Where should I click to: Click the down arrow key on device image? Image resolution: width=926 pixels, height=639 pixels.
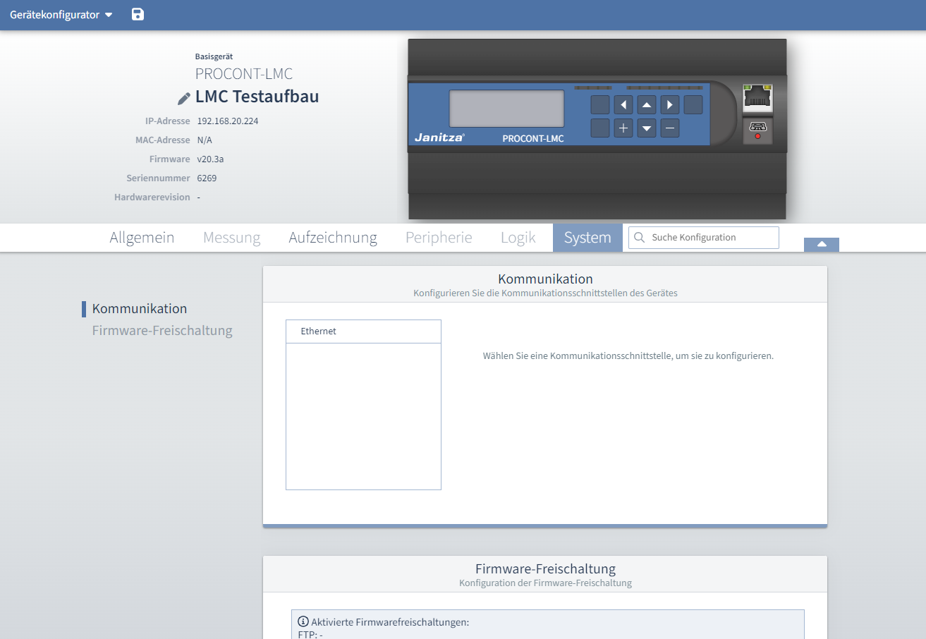tap(647, 128)
